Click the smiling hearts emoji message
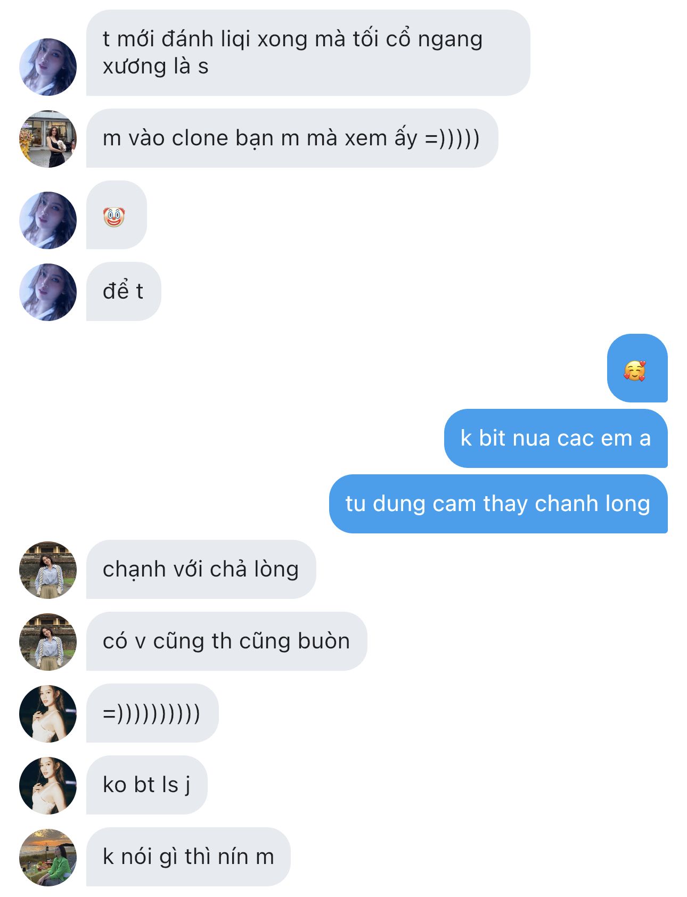This screenshot has width=687, height=897. (637, 368)
